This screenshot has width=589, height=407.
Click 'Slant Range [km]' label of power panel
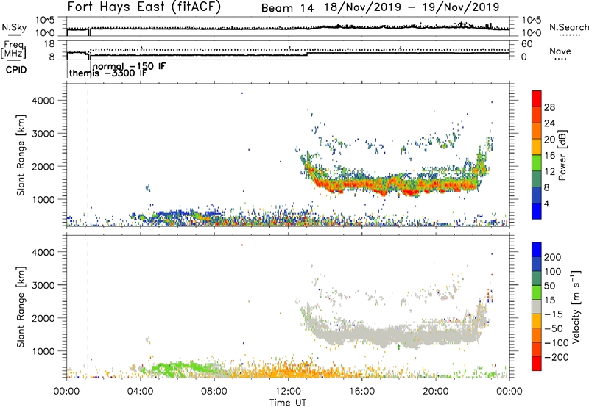(21, 156)
